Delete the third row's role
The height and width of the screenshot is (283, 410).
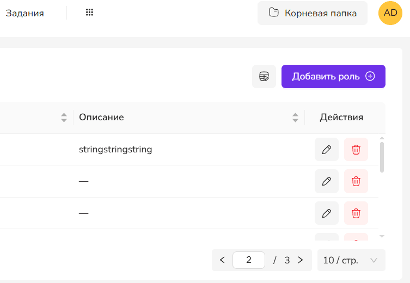coord(356,213)
